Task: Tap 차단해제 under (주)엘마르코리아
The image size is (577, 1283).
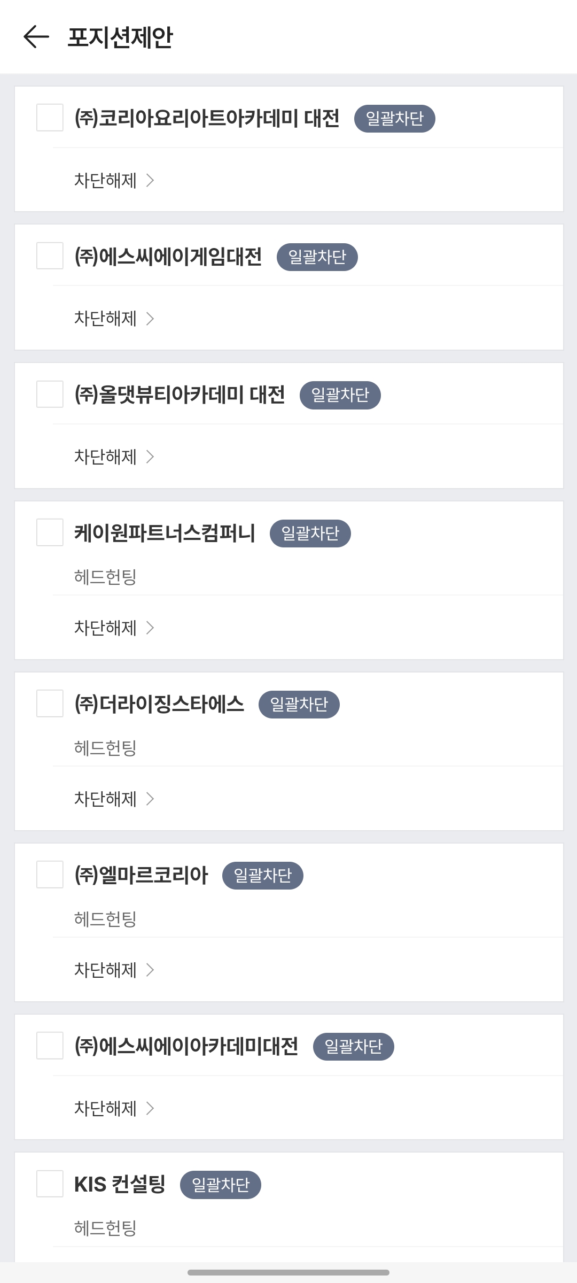Action: tap(114, 970)
